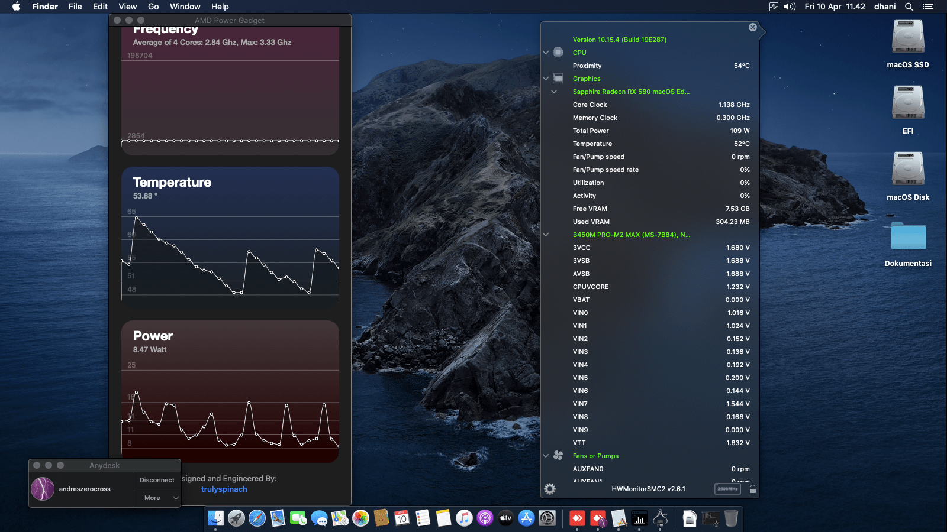Click the Fans or Pumps fan icon
Viewport: 947px width, 532px height.
tap(558, 455)
